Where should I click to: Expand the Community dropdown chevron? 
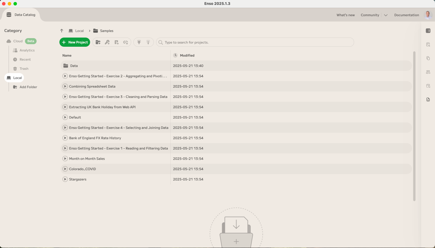point(386,15)
